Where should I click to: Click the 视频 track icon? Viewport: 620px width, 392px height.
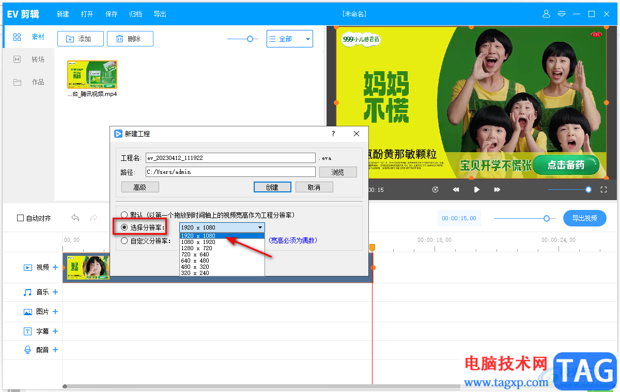pyautogui.click(x=28, y=268)
